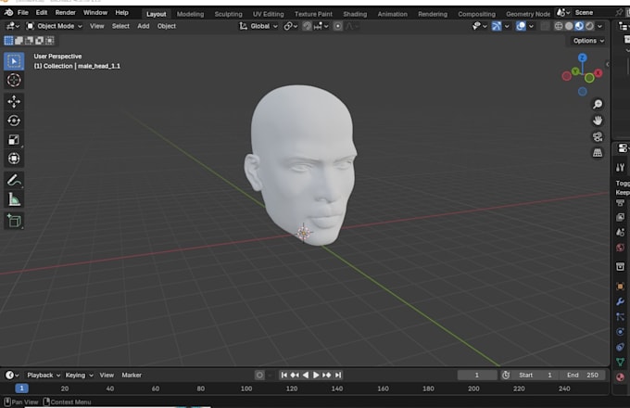Open the Particles properties tab icon

(621, 317)
